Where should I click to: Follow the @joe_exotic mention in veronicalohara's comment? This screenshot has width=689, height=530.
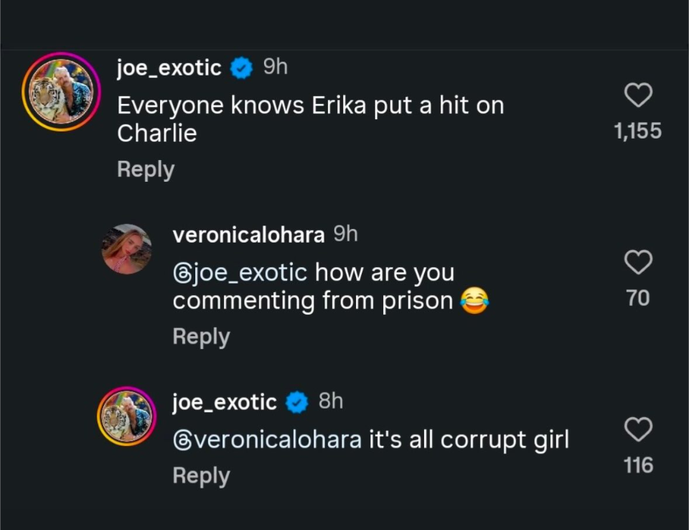(240, 273)
